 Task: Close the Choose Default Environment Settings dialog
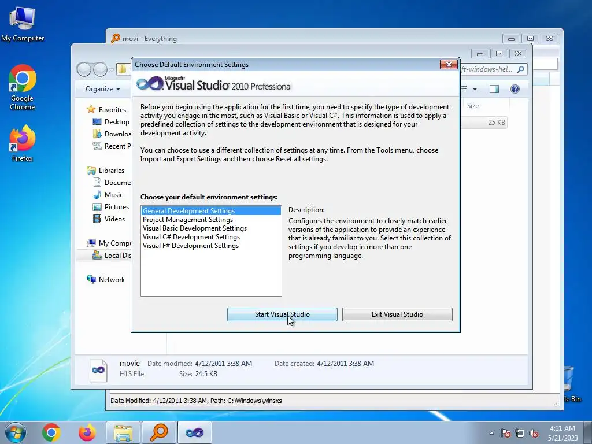click(449, 65)
